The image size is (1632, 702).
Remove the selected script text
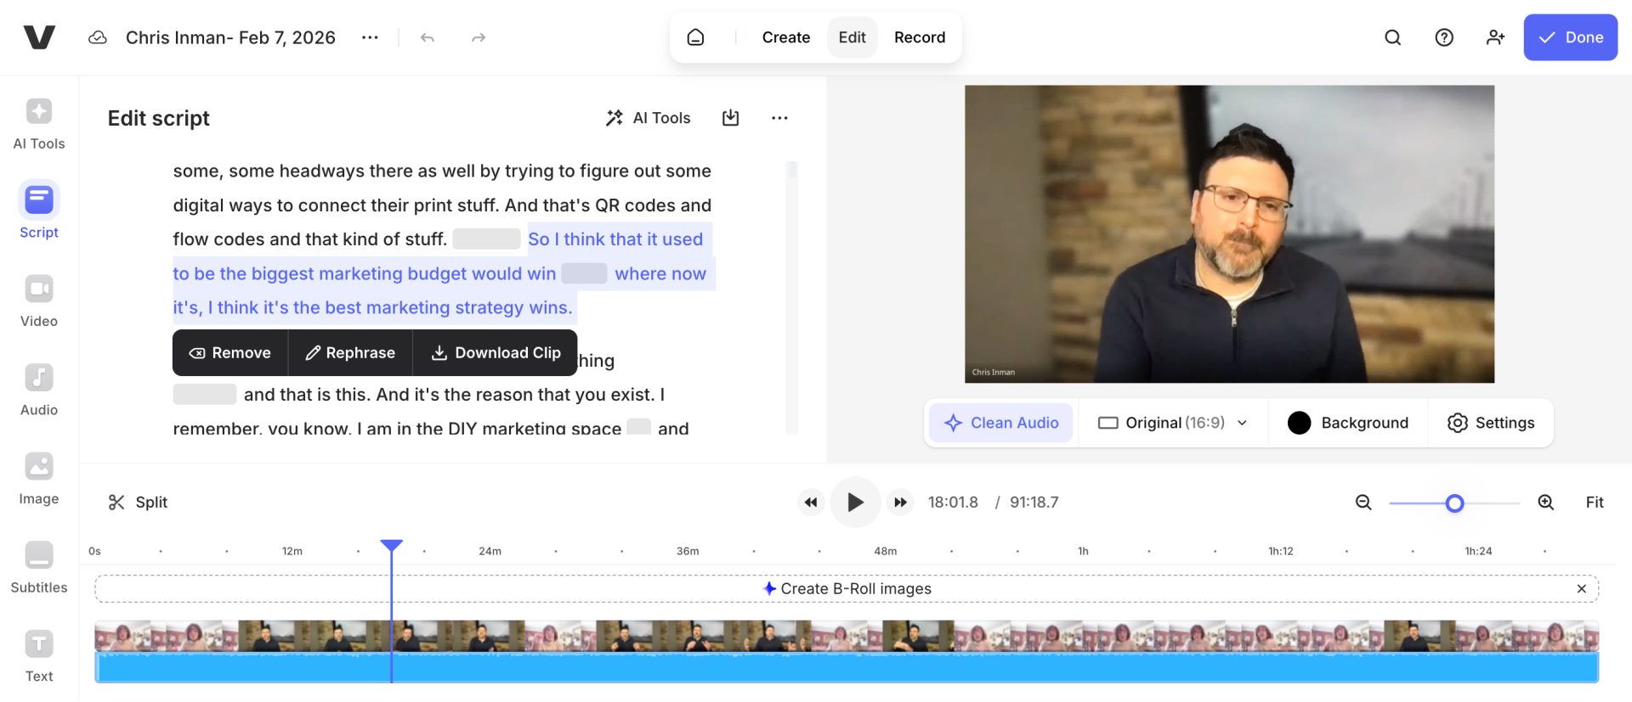pos(230,353)
